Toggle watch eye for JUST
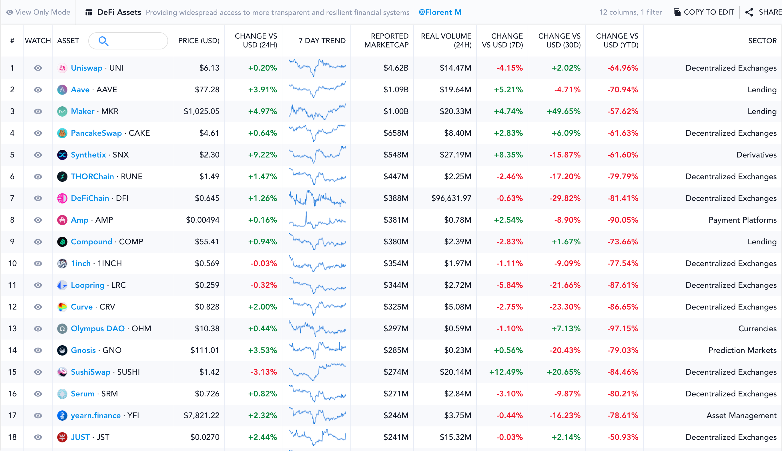782x451 pixels. 38,437
